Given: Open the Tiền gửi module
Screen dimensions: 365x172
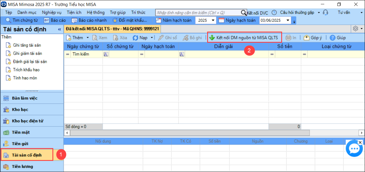Looking at the screenshot, I should 32,144.
